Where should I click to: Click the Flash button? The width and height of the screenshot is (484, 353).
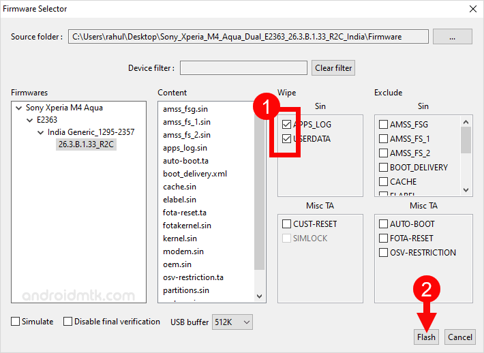(426, 337)
